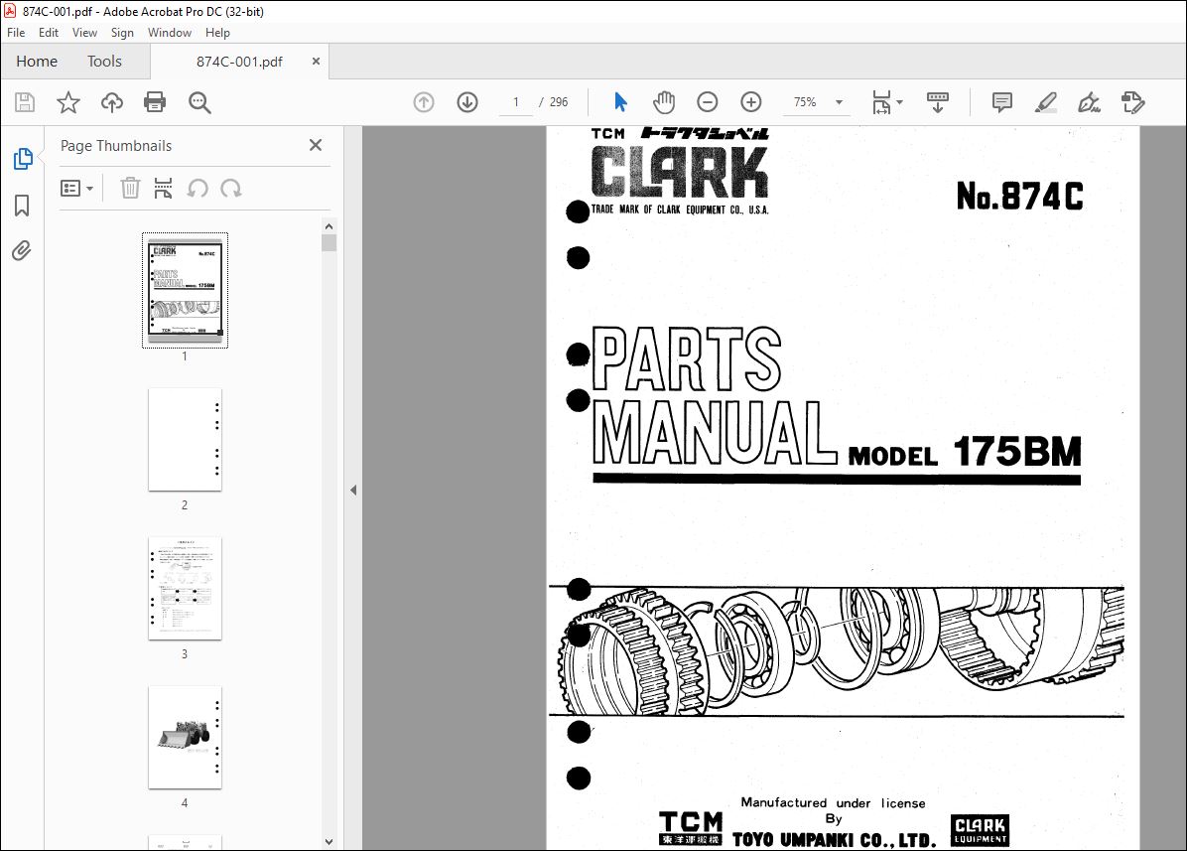Click the Print Pages thumbnails icon
This screenshot has height=851, width=1187.
[x=163, y=188]
